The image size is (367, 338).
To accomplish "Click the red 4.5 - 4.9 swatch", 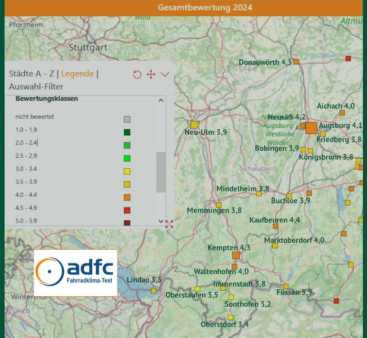I will pyautogui.click(x=127, y=210).
